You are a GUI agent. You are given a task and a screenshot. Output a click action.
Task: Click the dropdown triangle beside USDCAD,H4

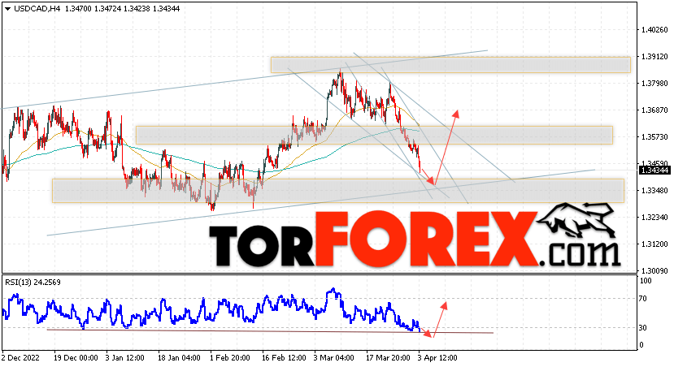[7, 9]
